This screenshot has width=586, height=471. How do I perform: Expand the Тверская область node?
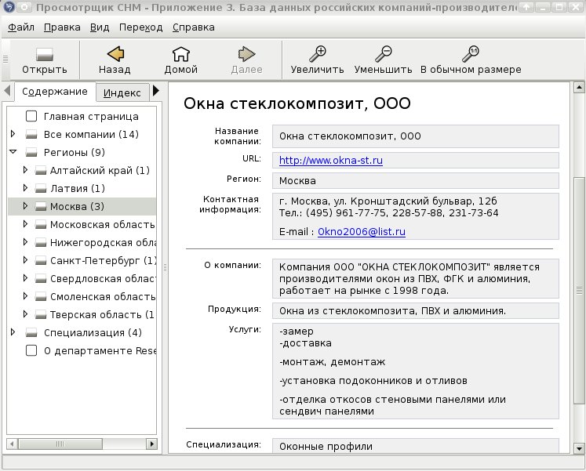[25, 314]
